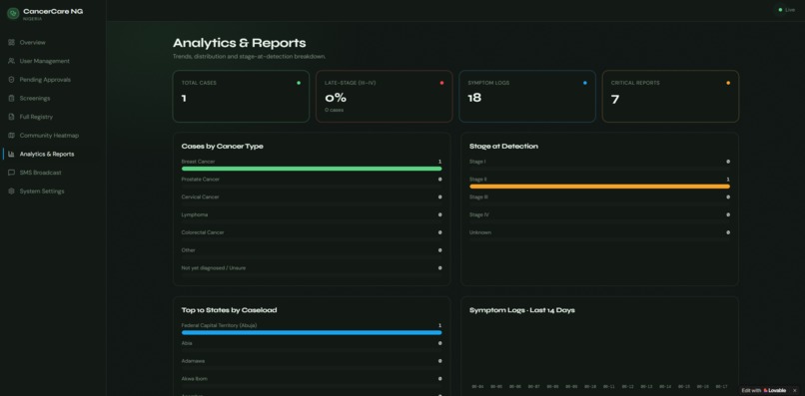Click the orange dot on Critical Reports card

click(x=728, y=83)
